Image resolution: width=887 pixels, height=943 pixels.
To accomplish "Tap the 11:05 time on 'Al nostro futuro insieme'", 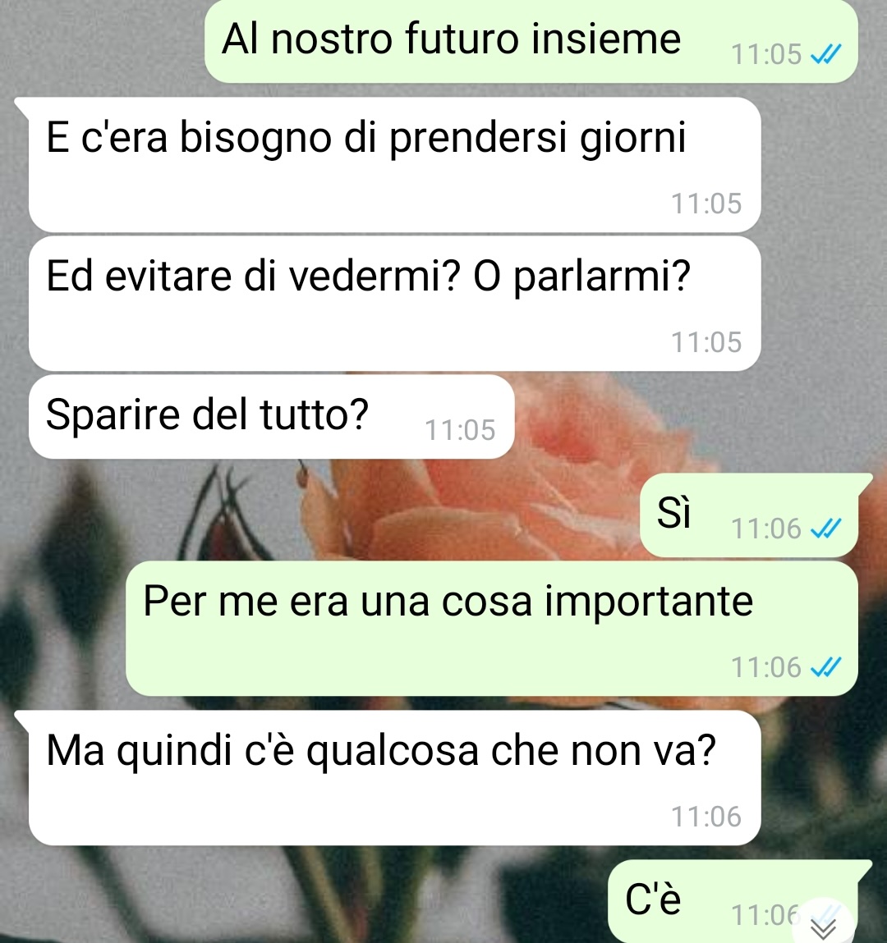I will pyautogui.click(x=766, y=55).
